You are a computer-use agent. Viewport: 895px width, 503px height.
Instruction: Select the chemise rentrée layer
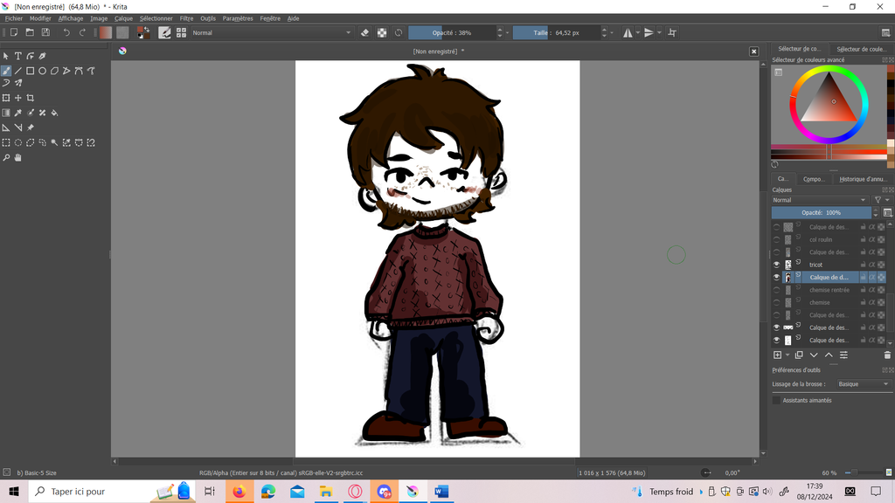829,290
